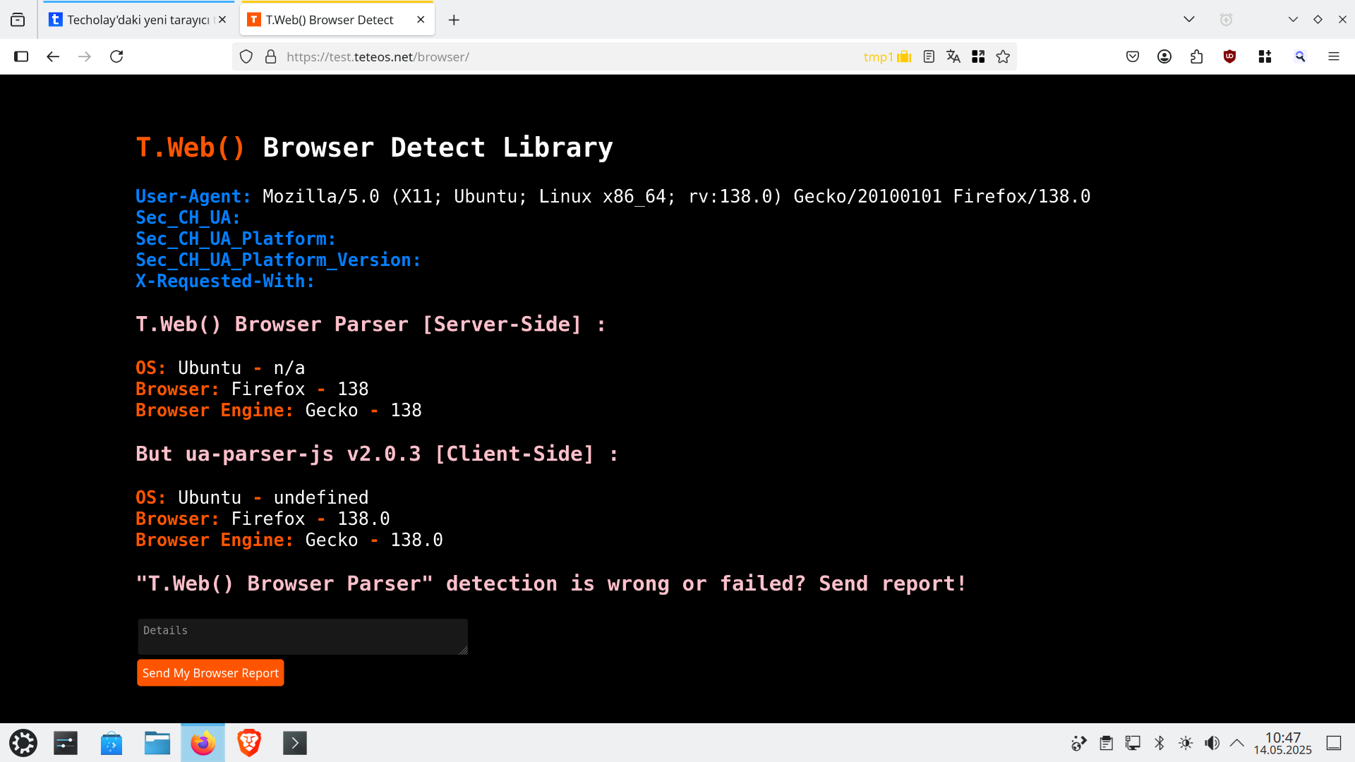Open System Settings from the taskbar
The width and height of the screenshot is (1355, 762).
tap(66, 743)
